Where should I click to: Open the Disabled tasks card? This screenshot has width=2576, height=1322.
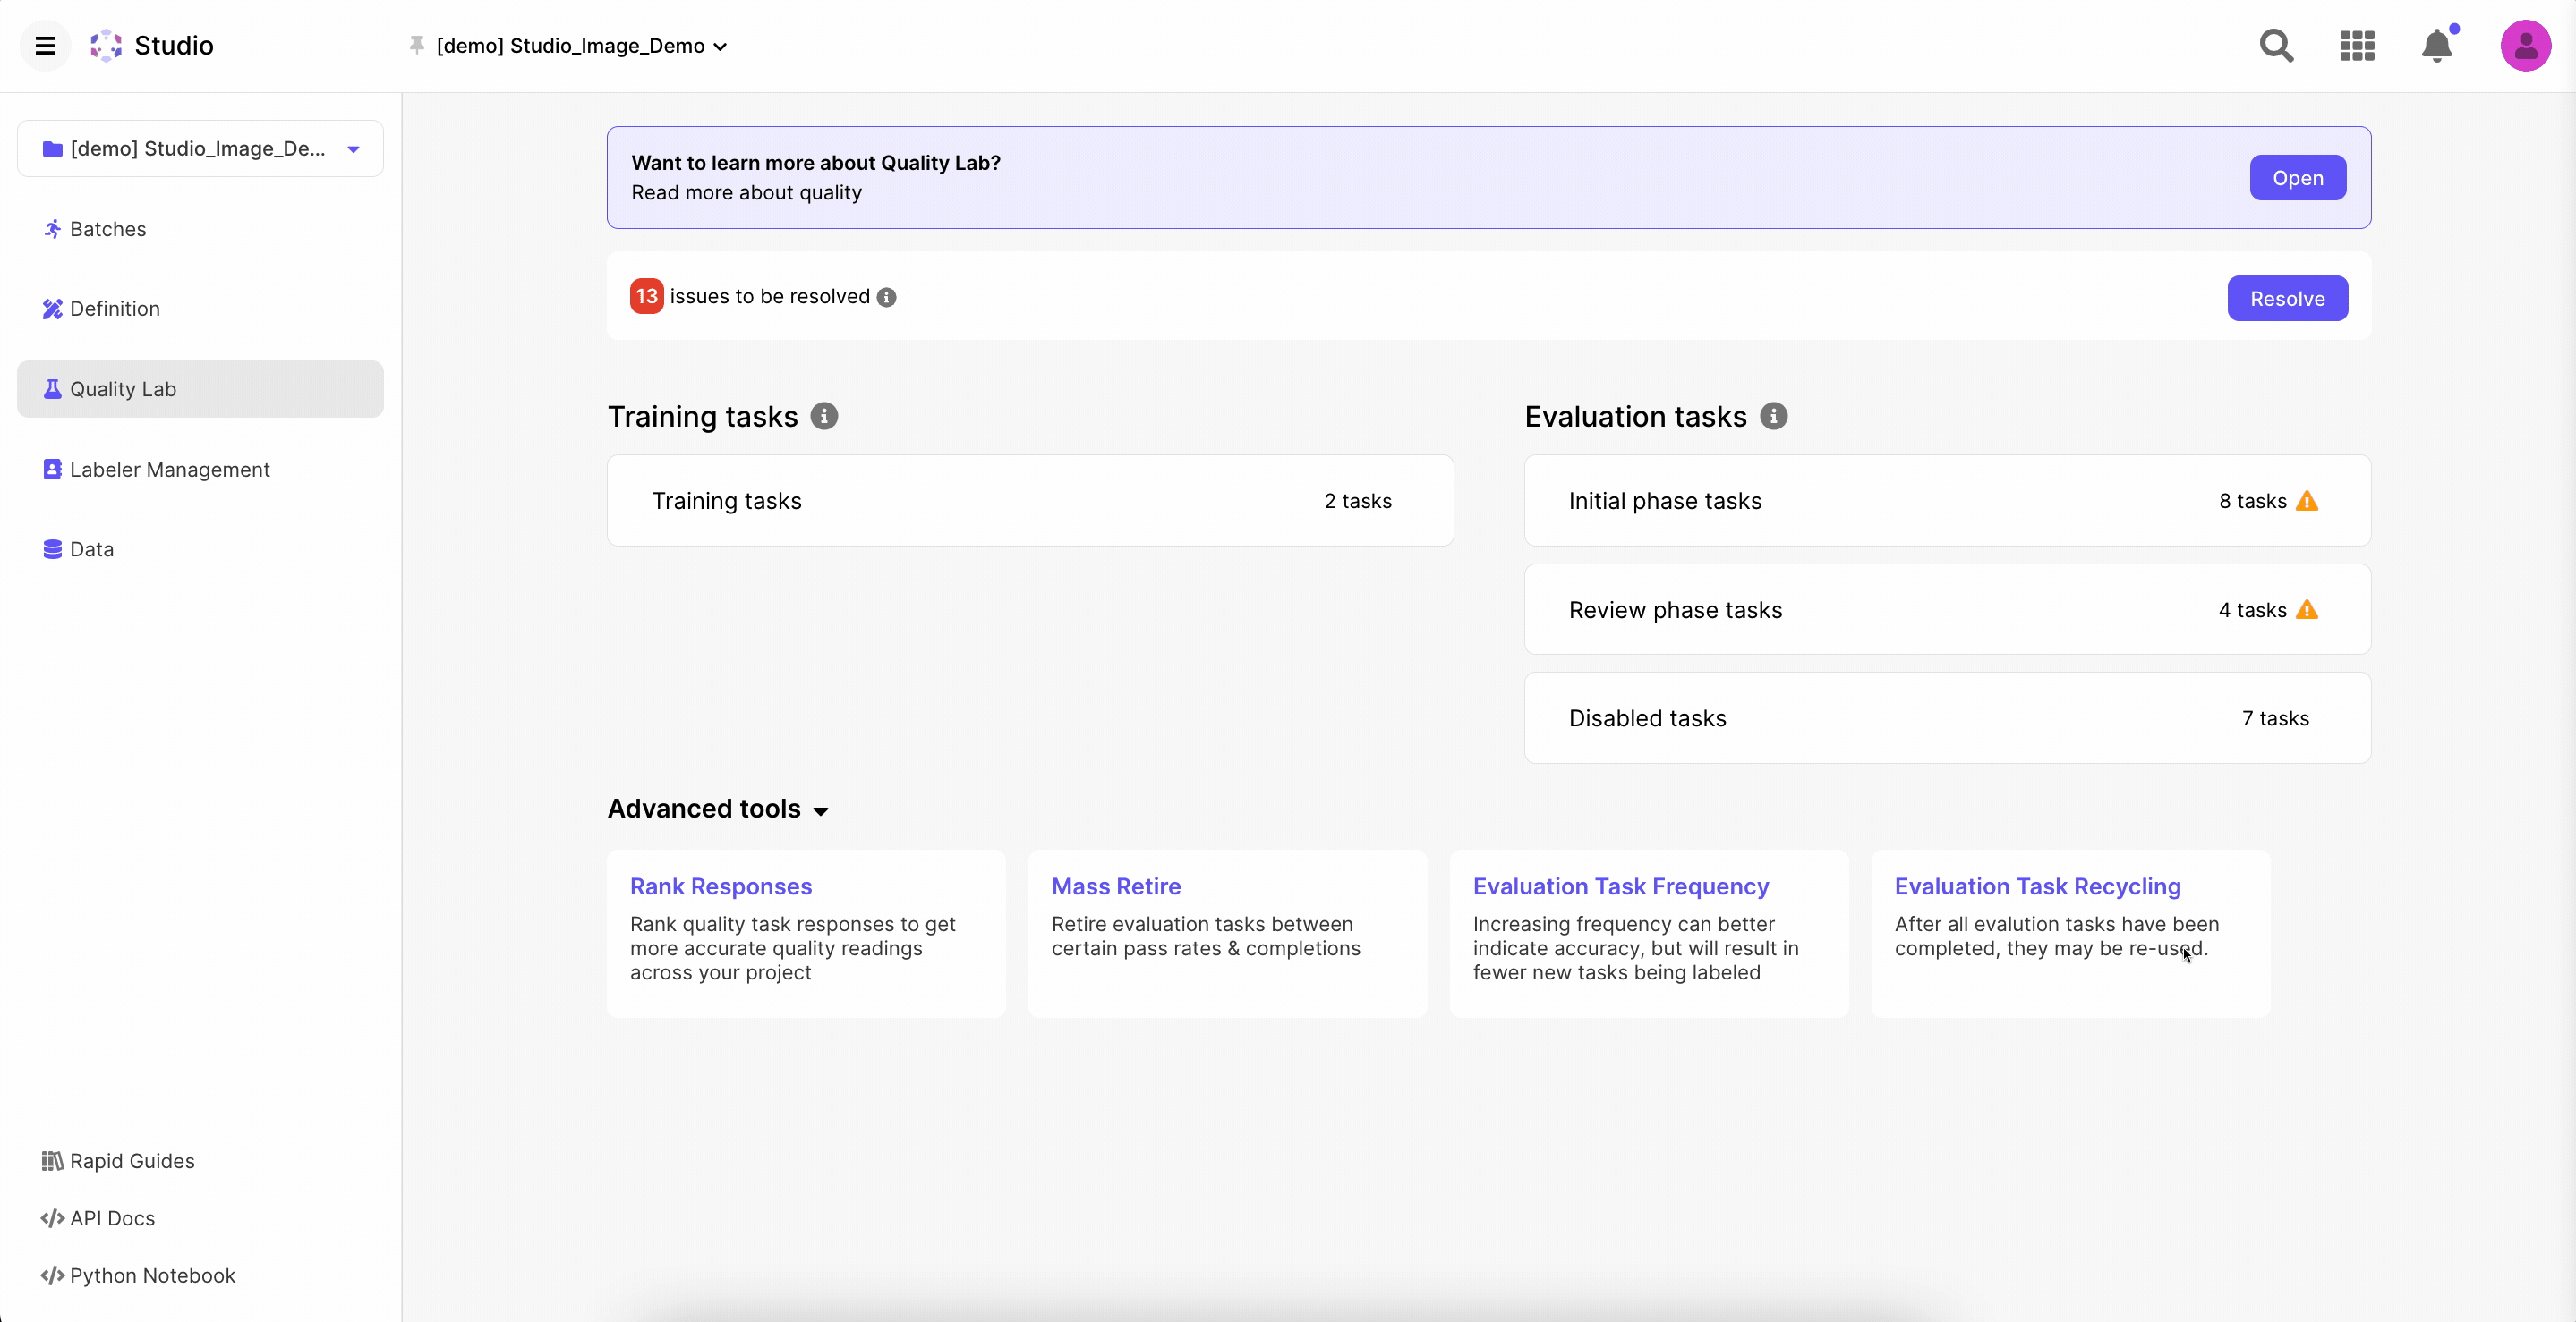(x=1946, y=718)
